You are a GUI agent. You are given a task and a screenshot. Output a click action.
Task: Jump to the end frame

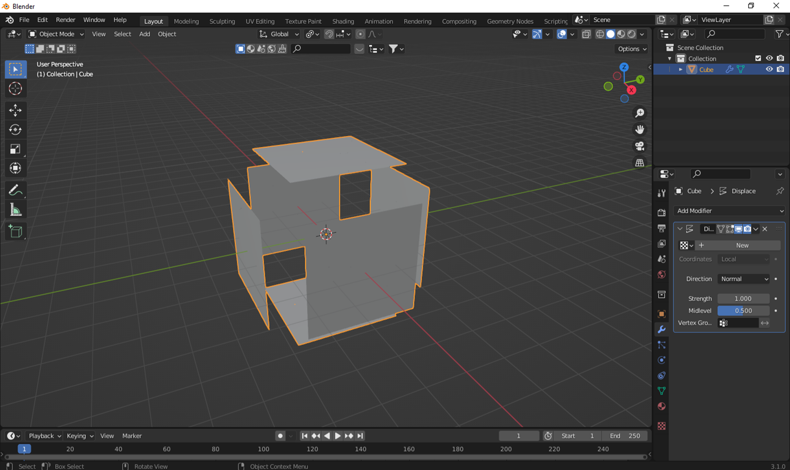coord(360,436)
